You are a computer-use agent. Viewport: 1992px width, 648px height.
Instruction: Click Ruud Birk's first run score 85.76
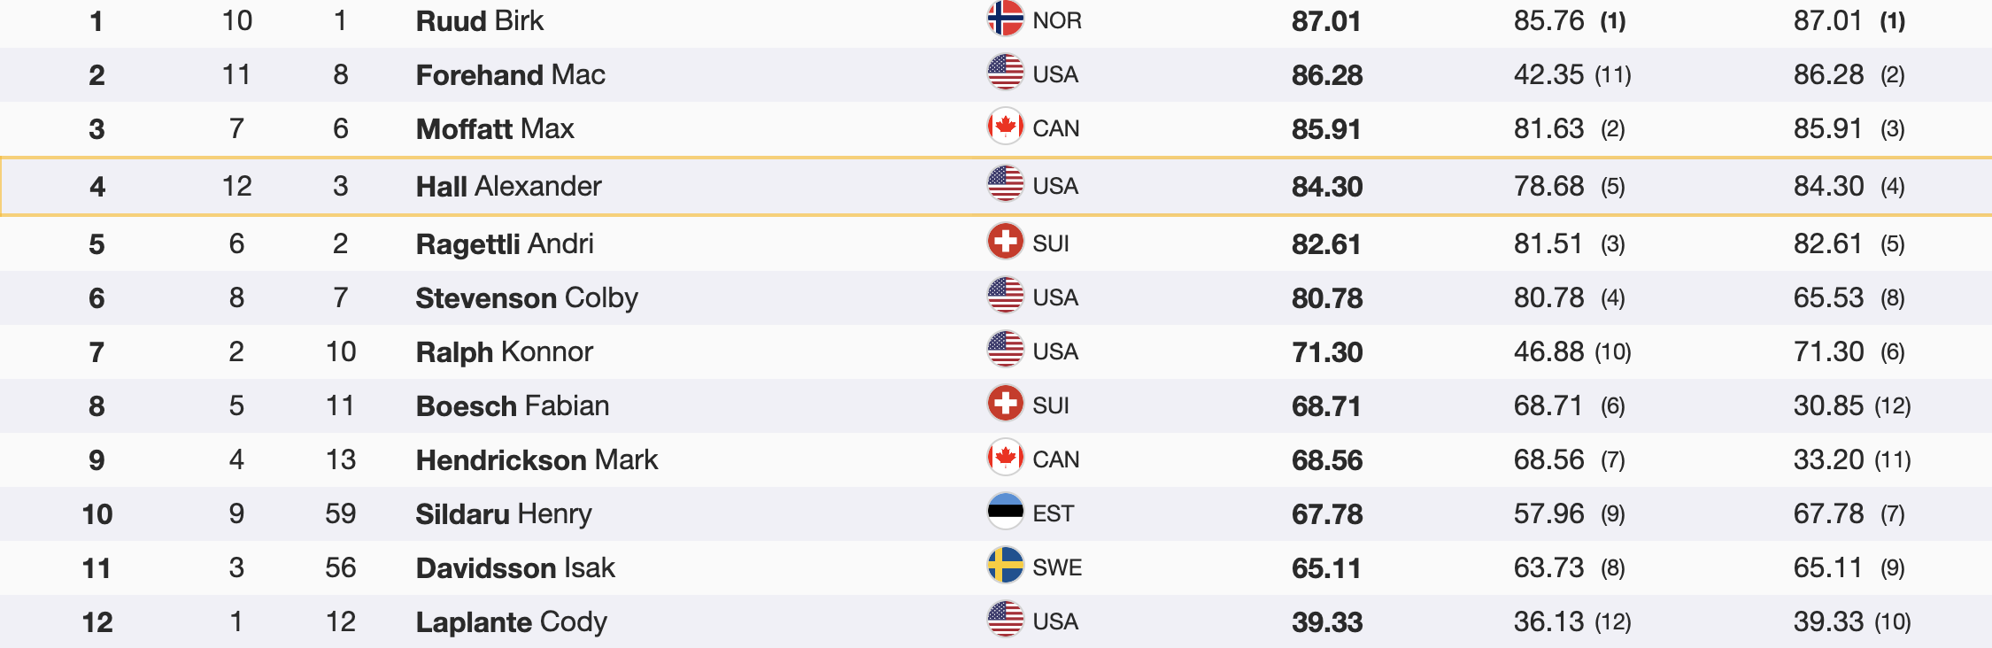1548,20
